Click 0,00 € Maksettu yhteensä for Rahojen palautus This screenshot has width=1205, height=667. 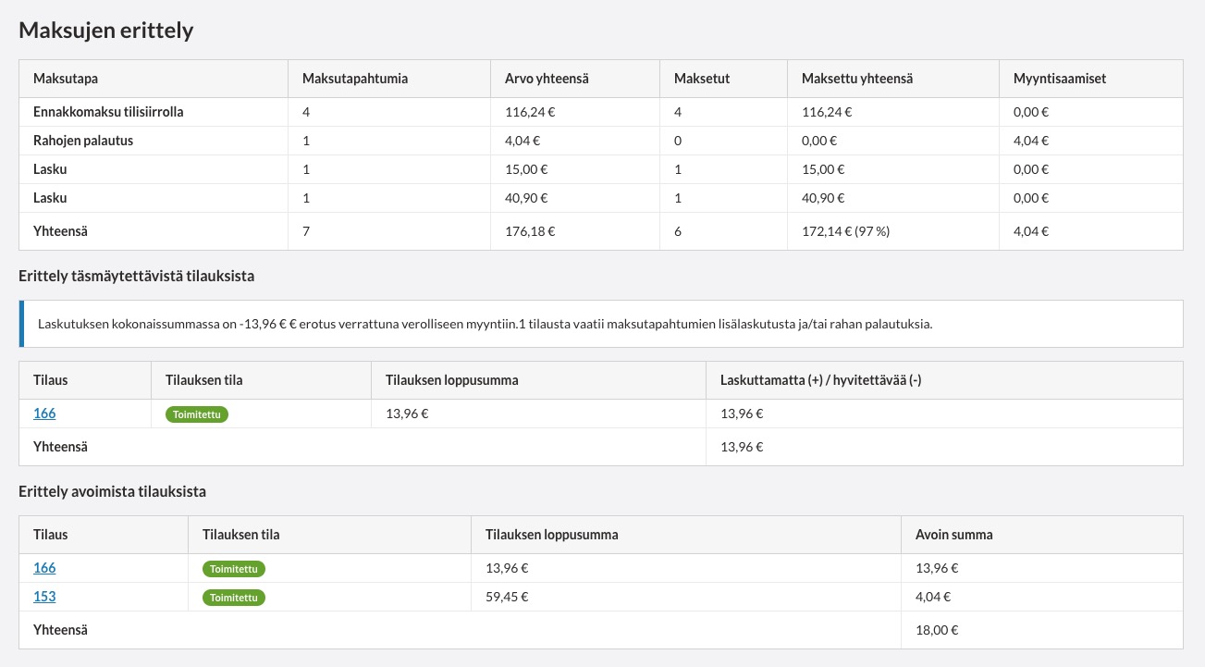coord(819,141)
